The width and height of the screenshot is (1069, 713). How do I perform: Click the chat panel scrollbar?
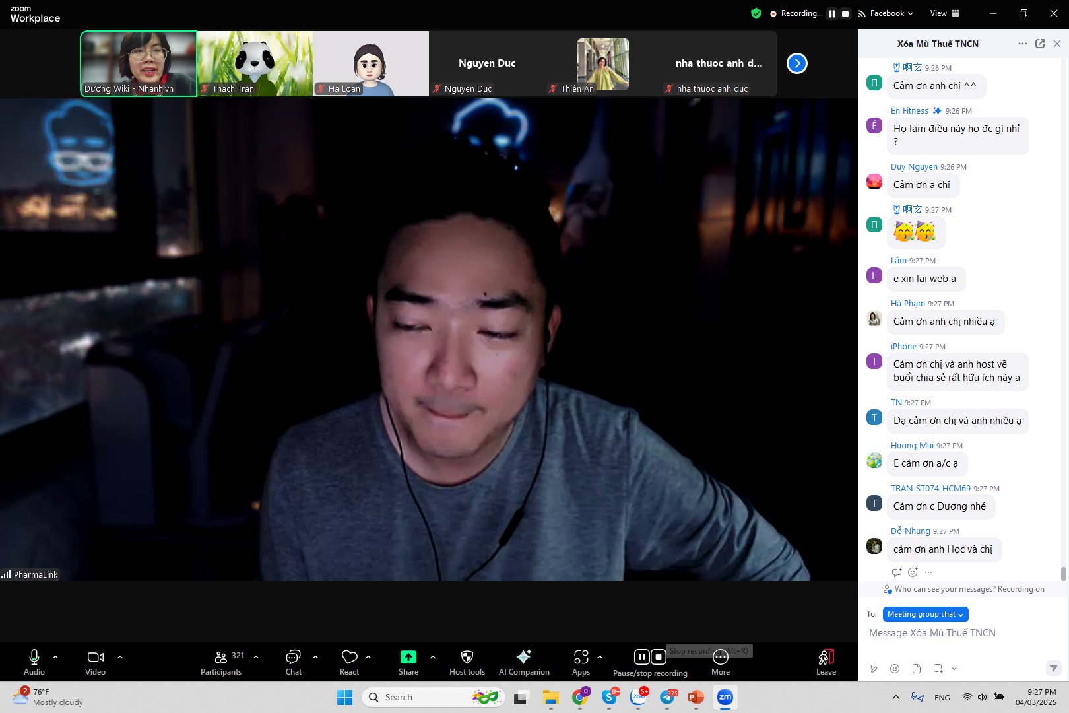pyautogui.click(x=1063, y=573)
